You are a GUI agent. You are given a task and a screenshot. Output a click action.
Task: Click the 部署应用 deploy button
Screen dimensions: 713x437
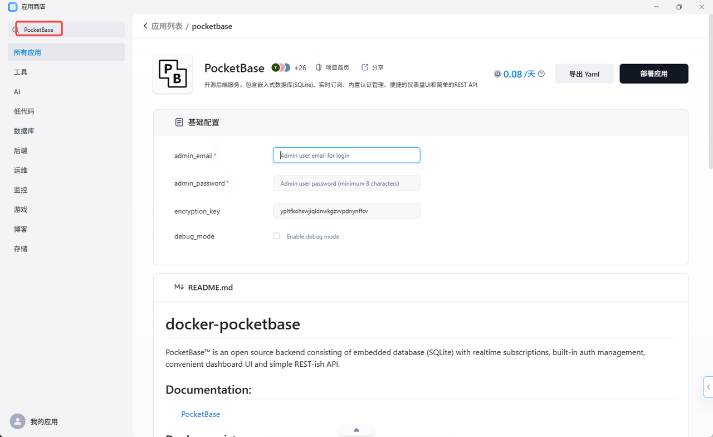click(x=654, y=74)
